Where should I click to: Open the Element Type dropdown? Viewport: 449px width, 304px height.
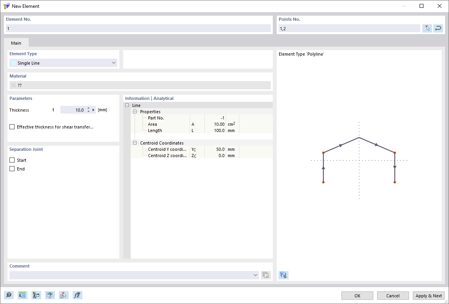113,63
